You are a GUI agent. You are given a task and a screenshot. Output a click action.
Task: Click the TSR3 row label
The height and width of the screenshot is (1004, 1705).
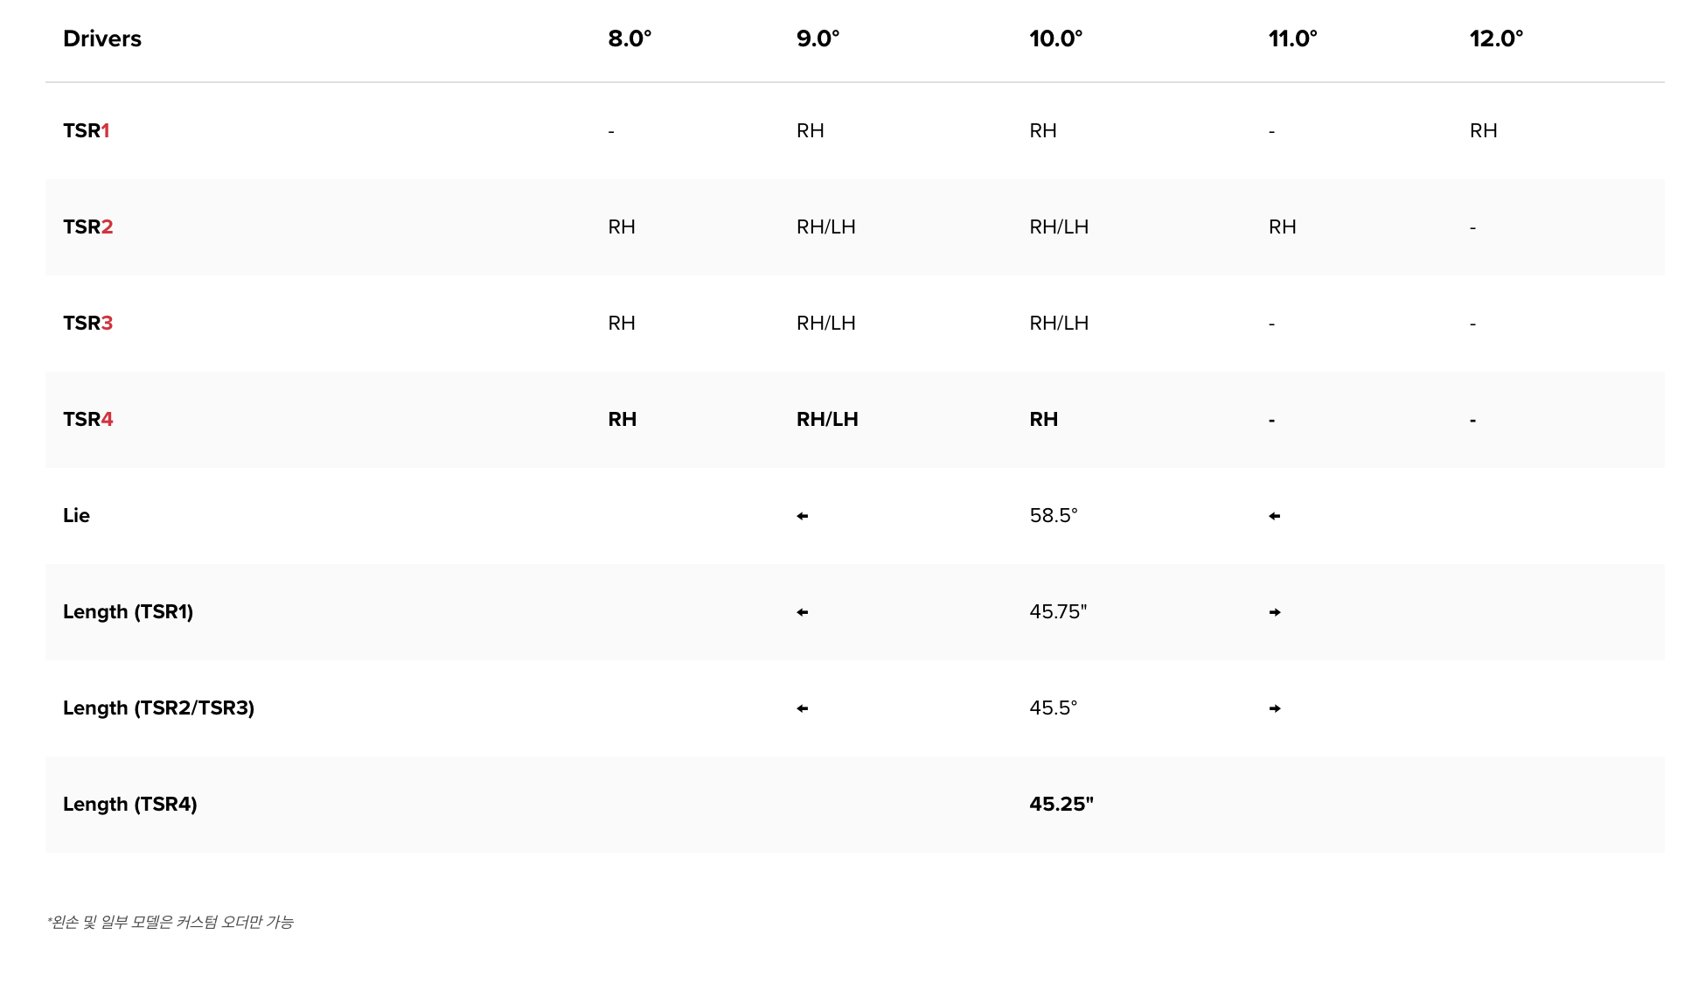(x=87, y=323)
